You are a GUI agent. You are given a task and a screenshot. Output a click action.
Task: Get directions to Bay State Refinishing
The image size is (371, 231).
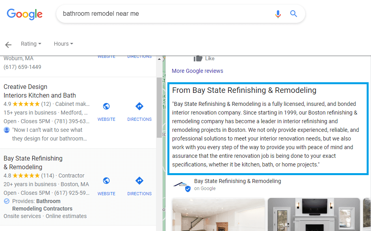[x=139, y=181]
